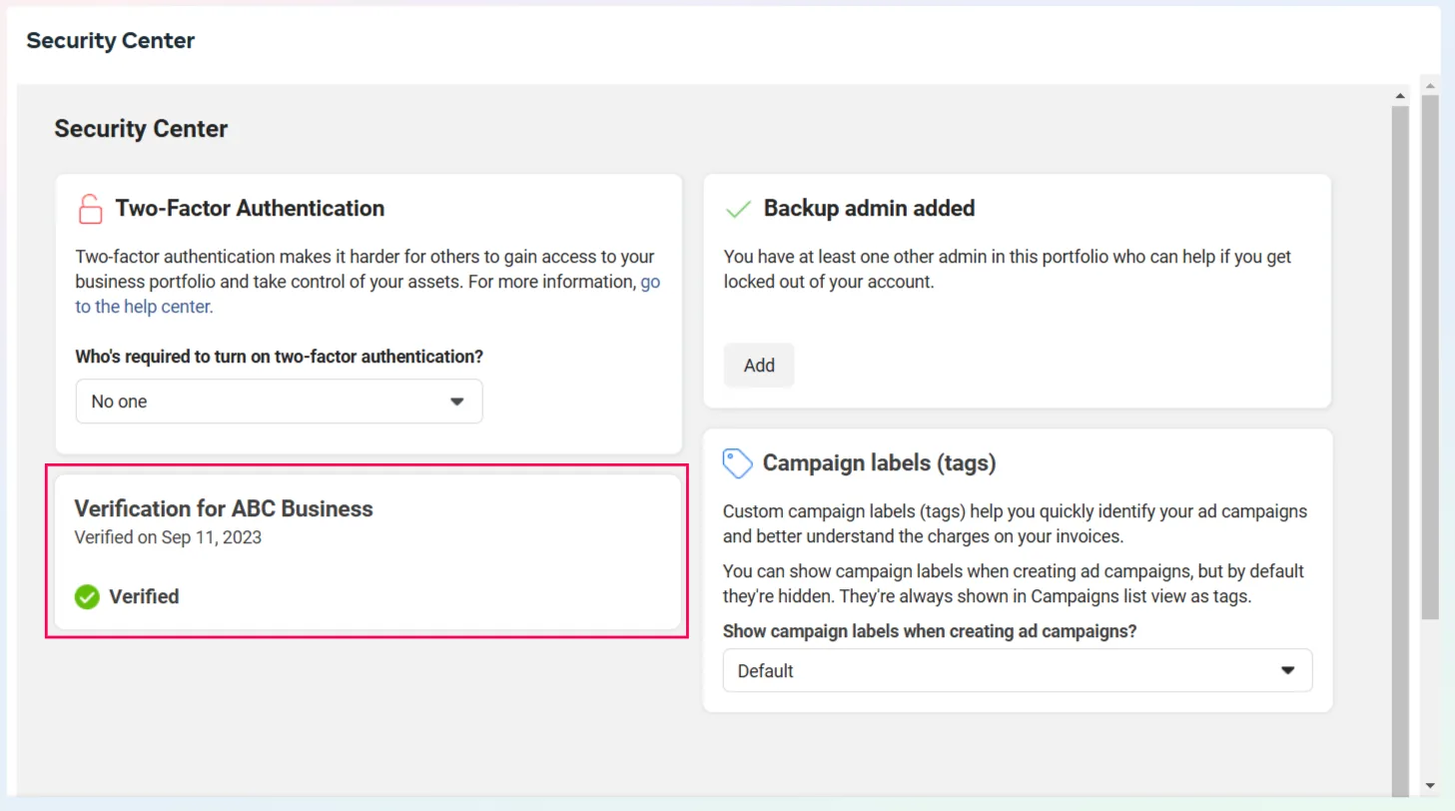The image size is (1455, 811).
Task: Click the red unlocked padlock icon
Action: pyautogui.click(x=90, y=209)
